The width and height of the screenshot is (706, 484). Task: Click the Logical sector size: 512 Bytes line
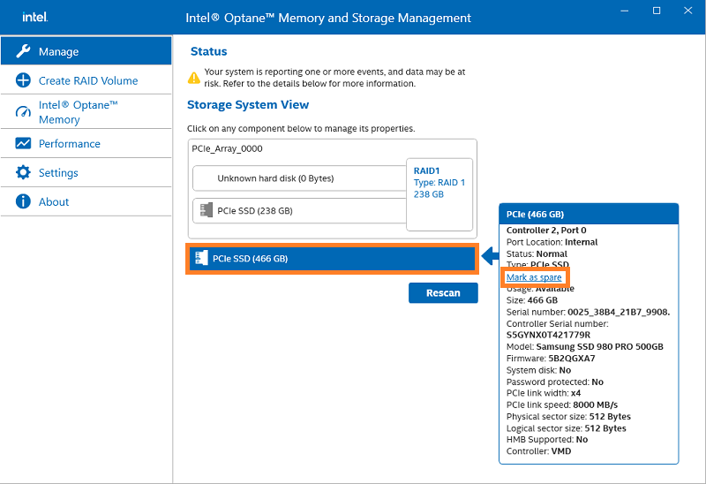(566, 428)
